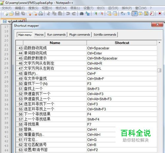Select row 59 替换...
This screenshot has height=153, width=165.
(86, 130)
